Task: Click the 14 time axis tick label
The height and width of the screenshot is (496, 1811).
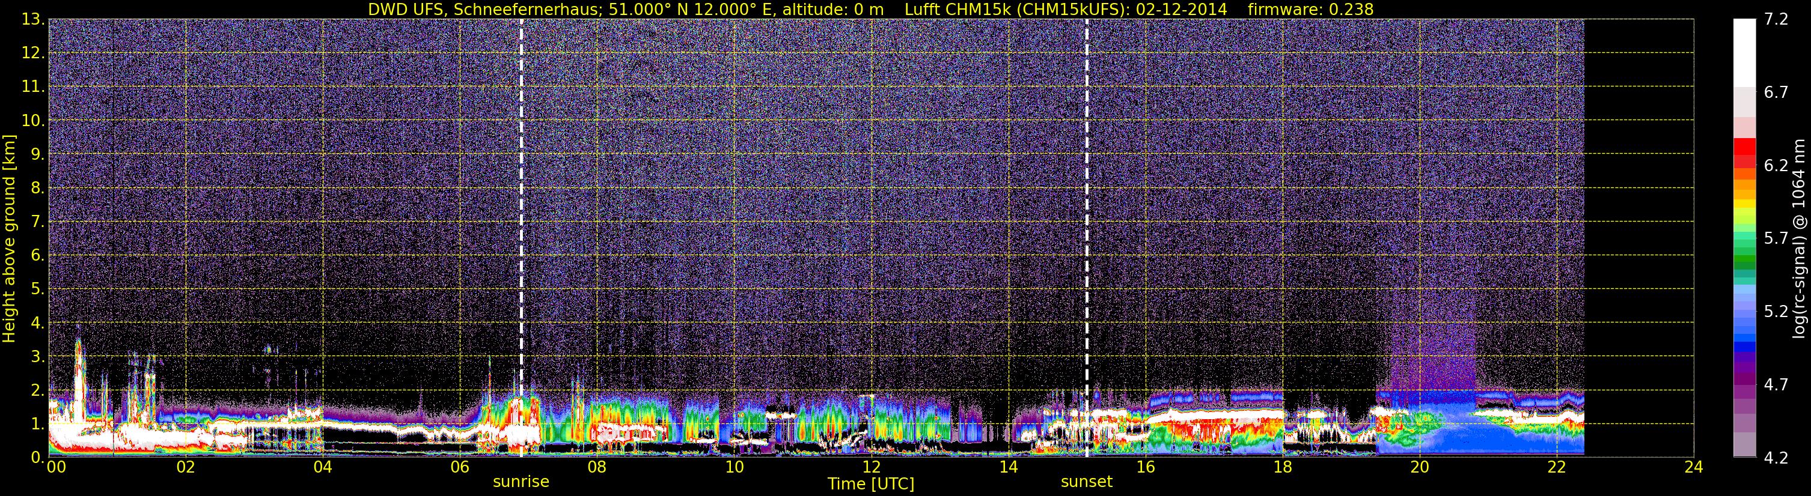Action: [x=1008, y=468]
